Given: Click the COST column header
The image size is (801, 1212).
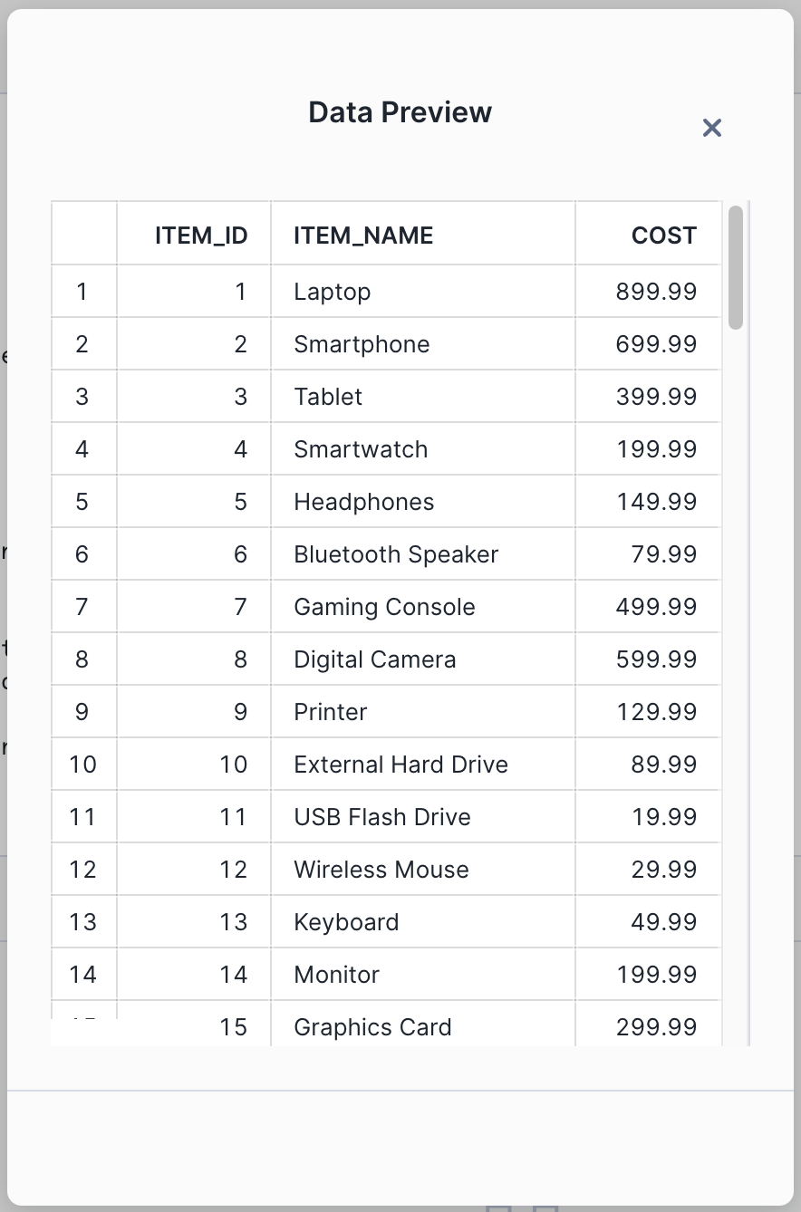Looking at the screenshot, I should 663,236.
